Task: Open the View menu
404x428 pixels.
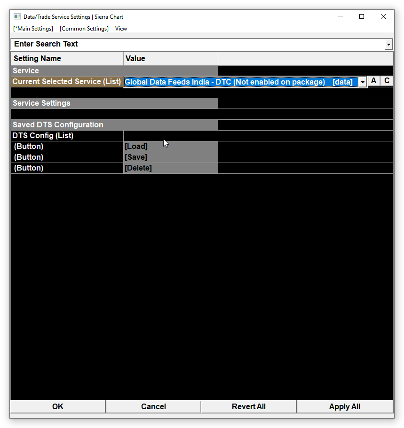Action: click(121, 29)
